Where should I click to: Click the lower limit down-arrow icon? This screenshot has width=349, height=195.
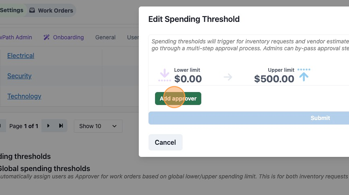164,75
